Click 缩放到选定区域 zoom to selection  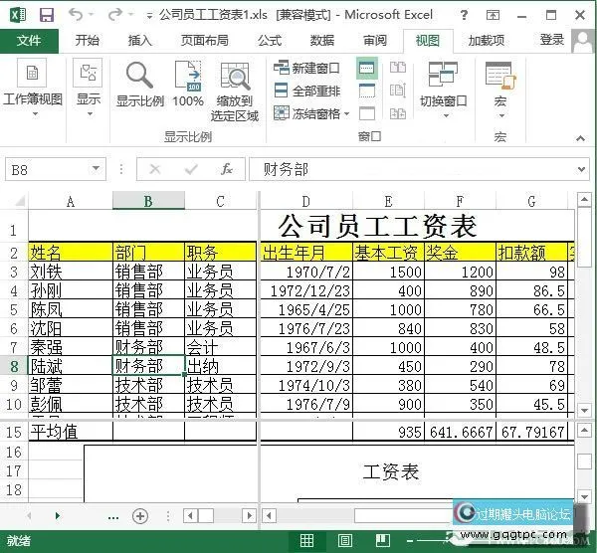click(x=235, y=90)
